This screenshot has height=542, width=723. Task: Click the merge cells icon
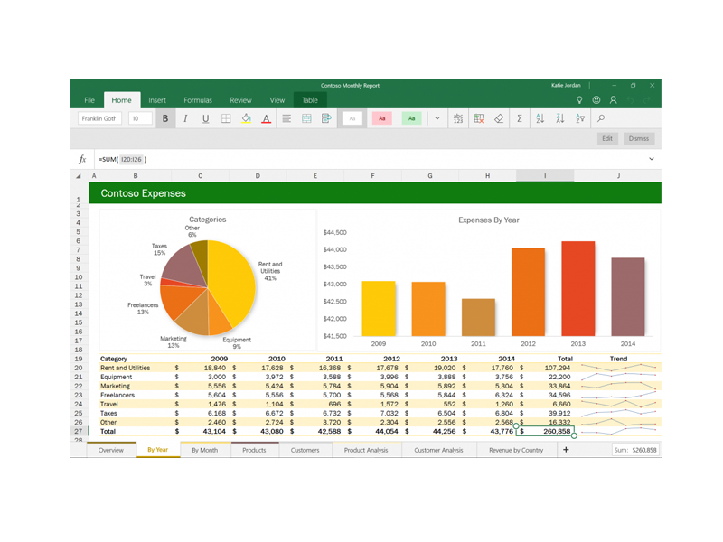pos(306,118)
